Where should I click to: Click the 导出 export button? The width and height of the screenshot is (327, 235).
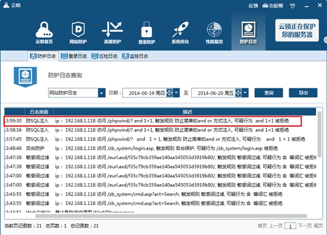coord(303,92)
